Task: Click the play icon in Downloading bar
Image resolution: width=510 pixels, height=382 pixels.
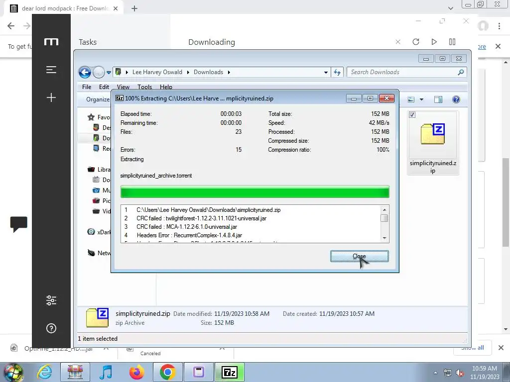Action: (x=434, y=42)
